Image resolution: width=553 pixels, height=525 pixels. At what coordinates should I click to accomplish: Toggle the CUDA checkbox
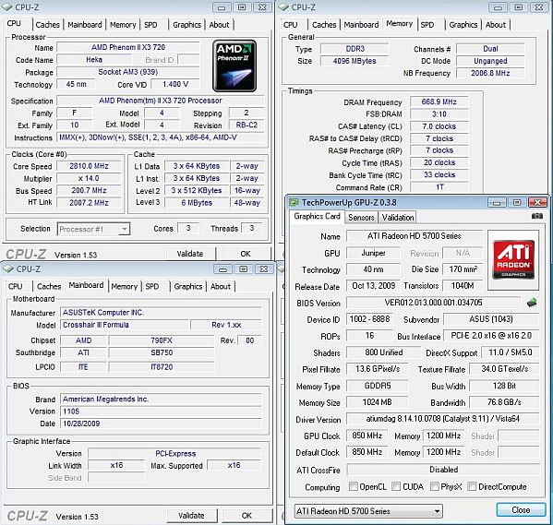point(396,486)
